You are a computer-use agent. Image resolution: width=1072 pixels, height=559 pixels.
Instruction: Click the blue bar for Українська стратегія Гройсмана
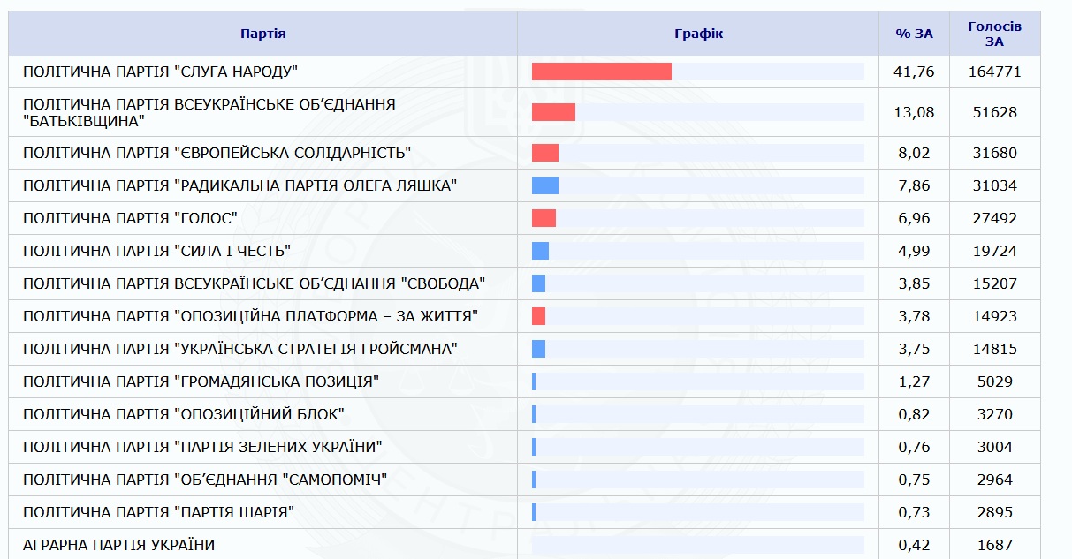coord(538,349)
